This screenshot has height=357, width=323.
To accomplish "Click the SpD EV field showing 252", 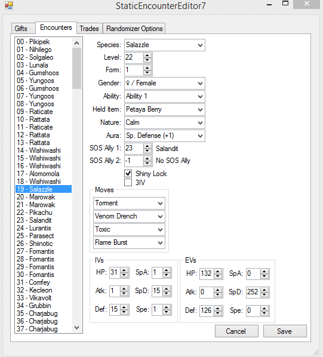I will [x=253, y=293].
